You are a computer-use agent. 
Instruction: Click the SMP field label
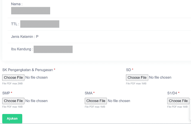6,93
